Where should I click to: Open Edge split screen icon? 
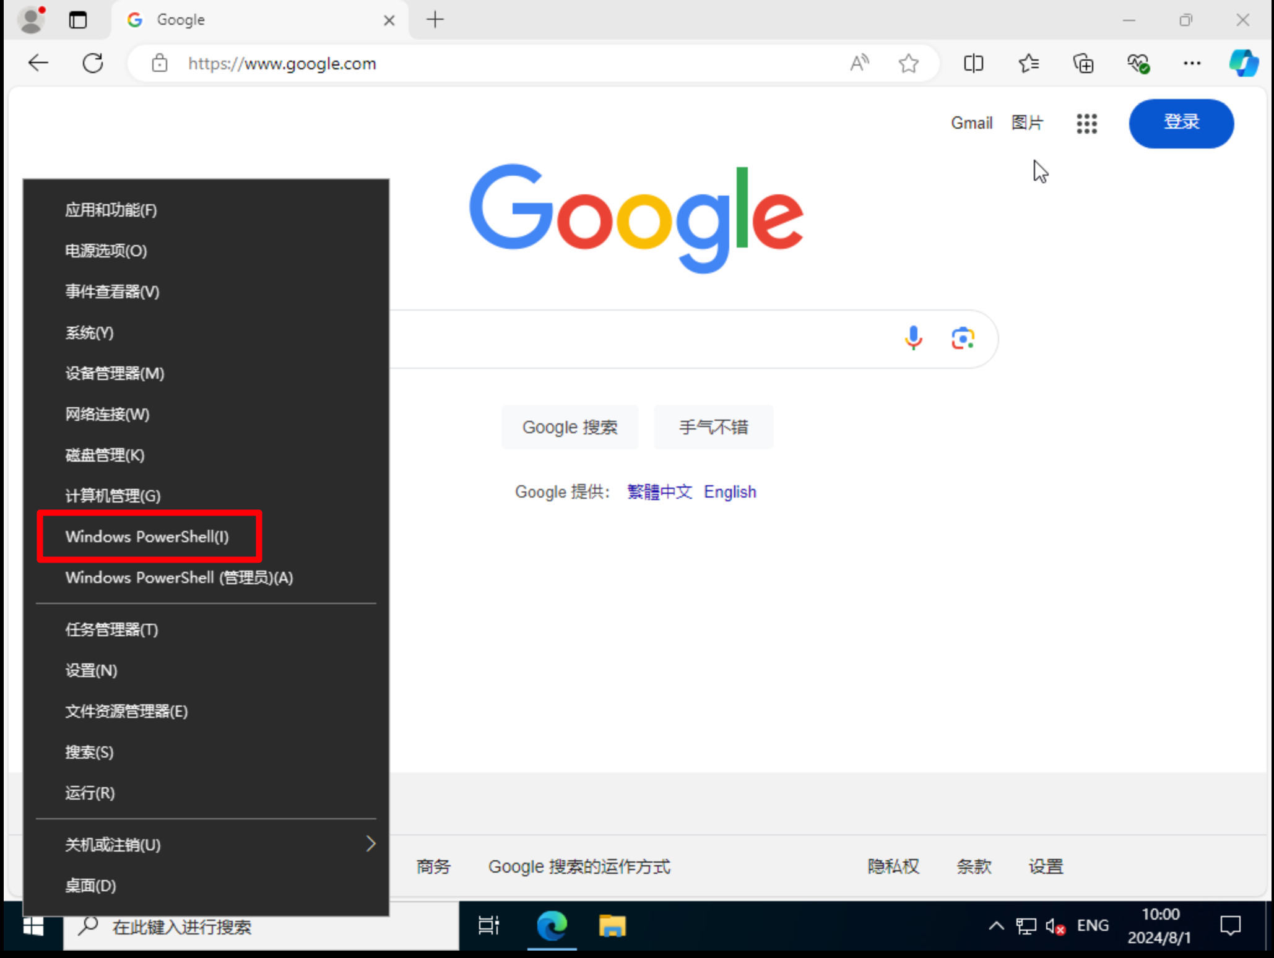[x=973, y=63]
